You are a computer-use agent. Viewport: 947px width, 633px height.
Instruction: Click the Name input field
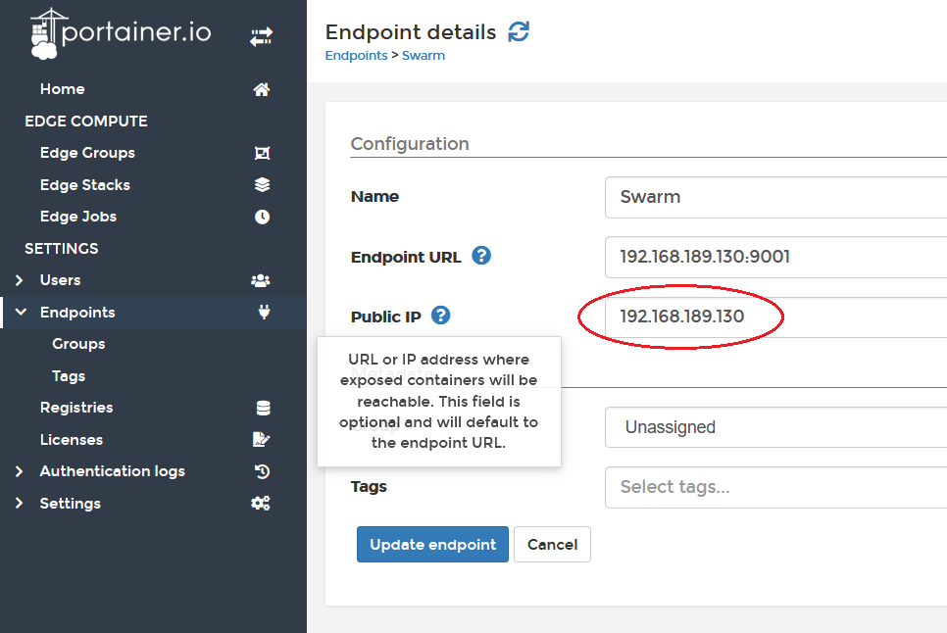(774, 197)
